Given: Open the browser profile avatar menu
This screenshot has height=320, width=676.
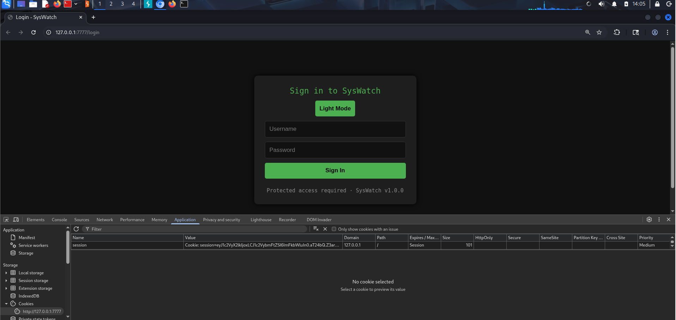Looking at the screenshot, I should tap(655, 32).
